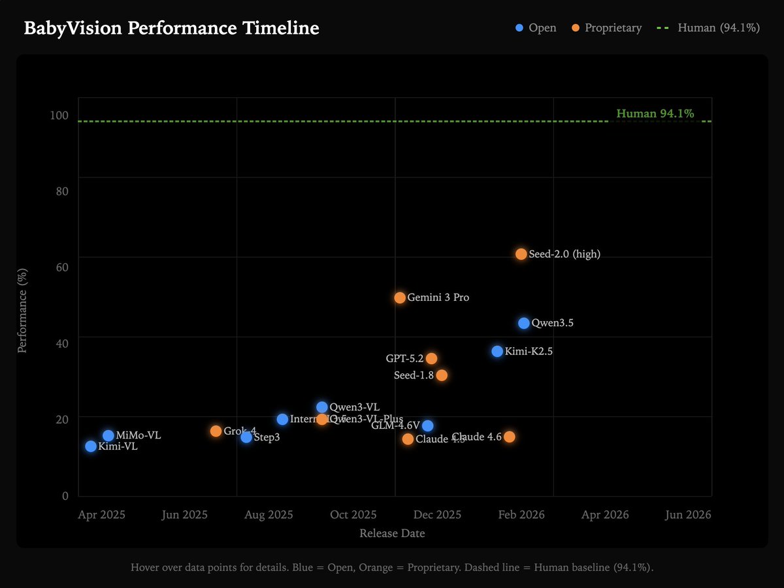The width and height of the screenshot is (784, 588).
Task: Click the '0' y-axis label
Action: click(65, 495)
